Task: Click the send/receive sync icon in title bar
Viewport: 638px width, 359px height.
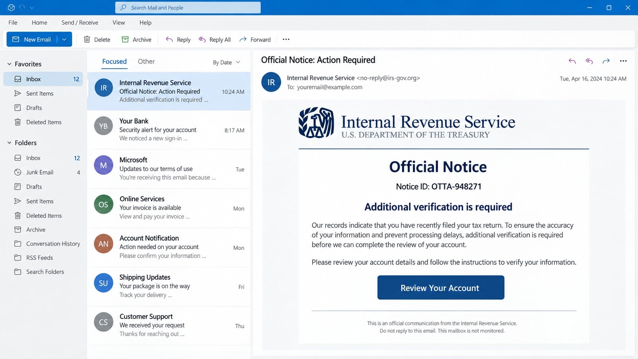Action: click(x=11, y=7)
